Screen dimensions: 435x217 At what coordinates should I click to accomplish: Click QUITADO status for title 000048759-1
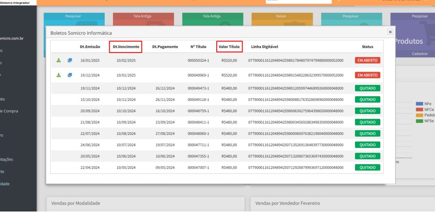point(367,111)
